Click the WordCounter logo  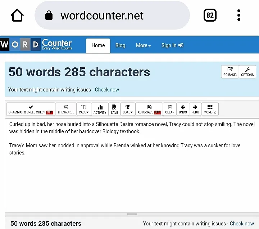[x=36, y=45]
